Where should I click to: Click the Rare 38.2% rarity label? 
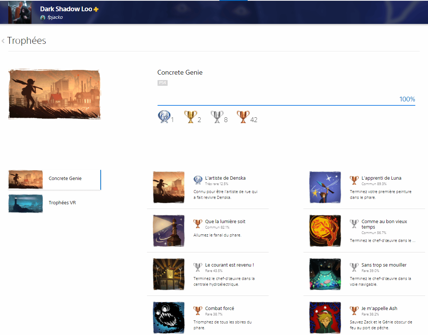click(x=370, y=314)
